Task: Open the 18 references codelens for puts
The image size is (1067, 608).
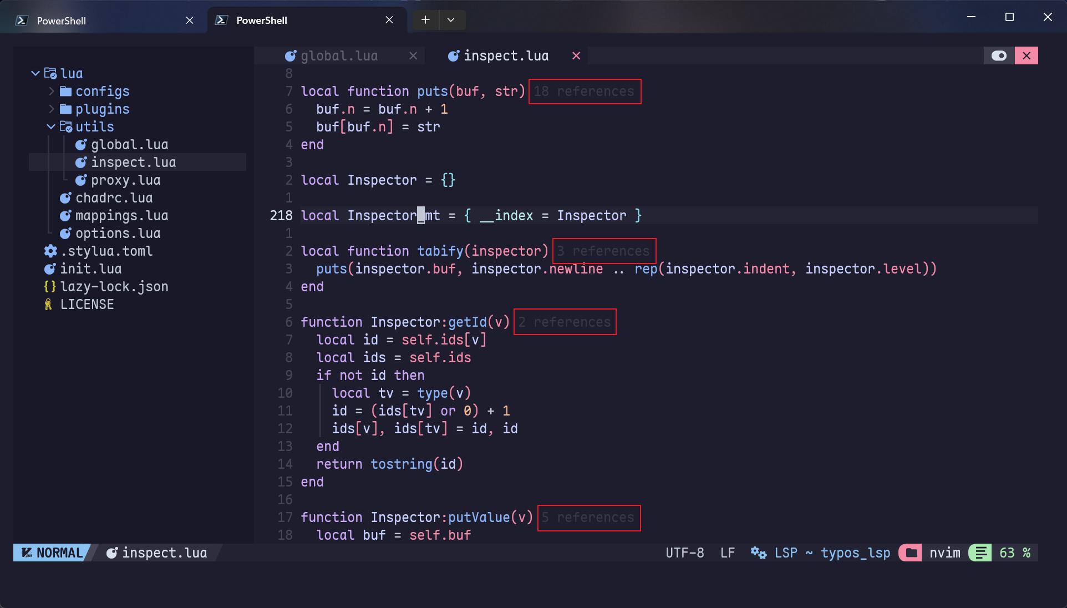Action: point(585,91)
